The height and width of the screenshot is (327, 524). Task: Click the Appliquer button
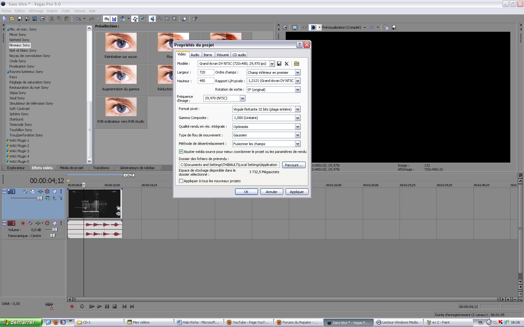click(297, 192)
